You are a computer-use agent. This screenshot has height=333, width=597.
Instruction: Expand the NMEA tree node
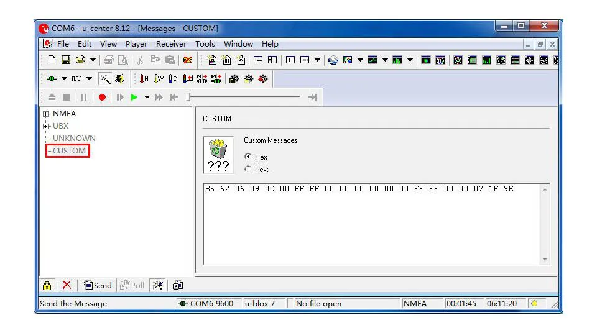coord(45,114)
